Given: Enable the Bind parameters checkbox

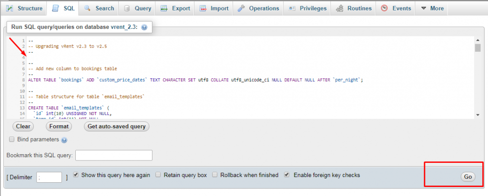Looking at the screenshot, I should tap(12, 140).
